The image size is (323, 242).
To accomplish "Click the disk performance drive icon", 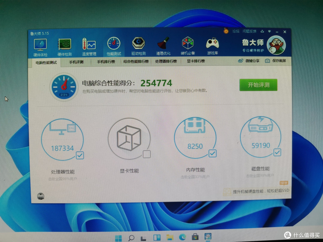I will tap(260, 125).
